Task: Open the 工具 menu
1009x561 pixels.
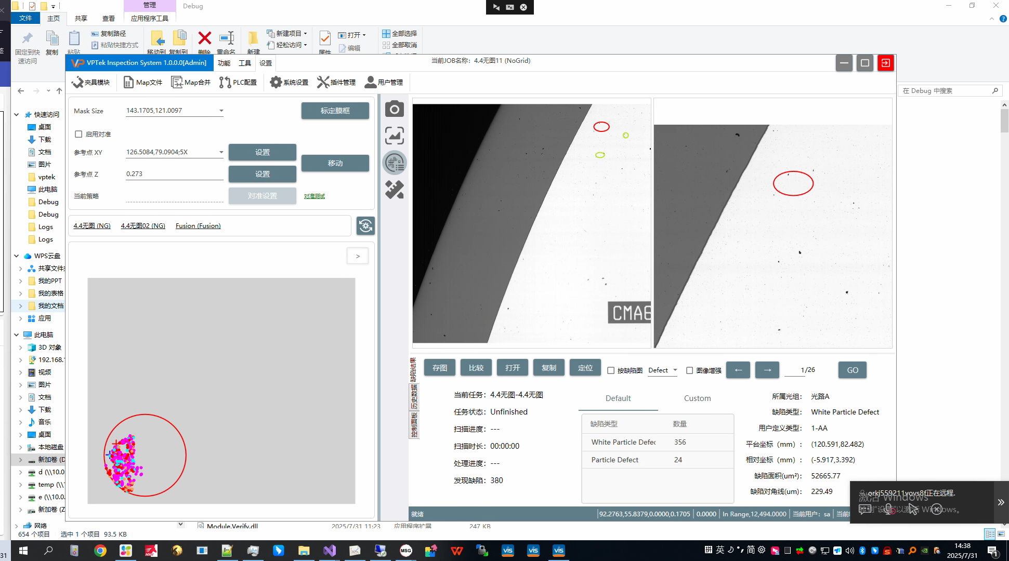Action: coord(244,63)
